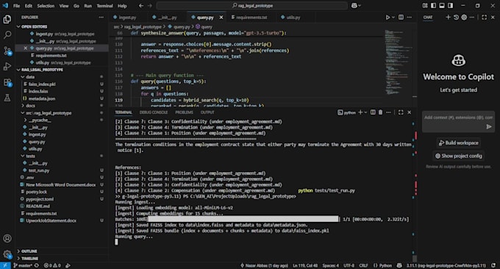The image size is (500, 269).
Task: Open the Source Control view
Action: click(7, 51)
